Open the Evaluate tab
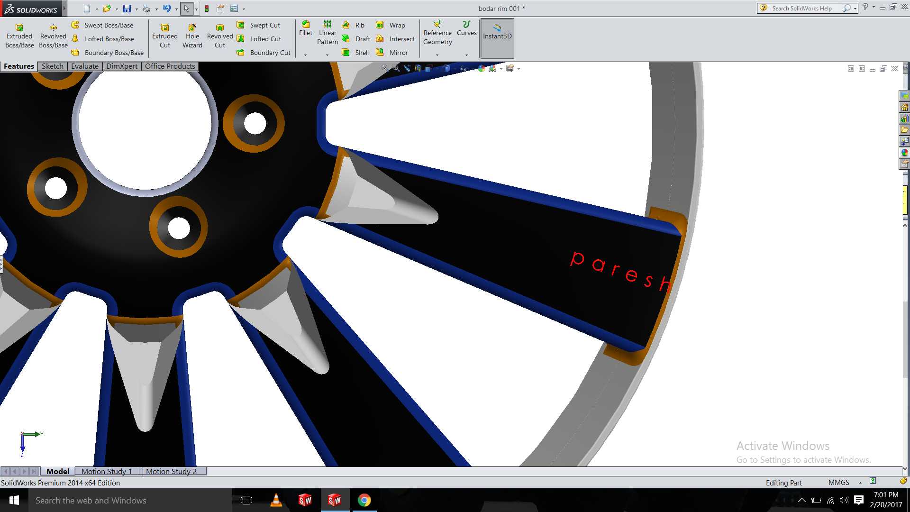This screenshot has height=512, width=910. (85, 66)
